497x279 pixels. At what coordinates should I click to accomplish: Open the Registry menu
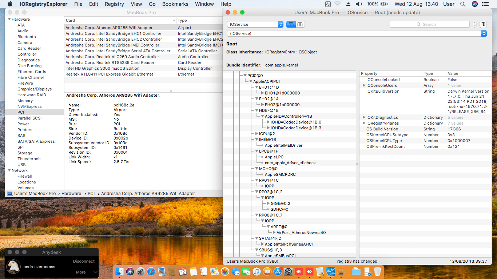point(114,4)
